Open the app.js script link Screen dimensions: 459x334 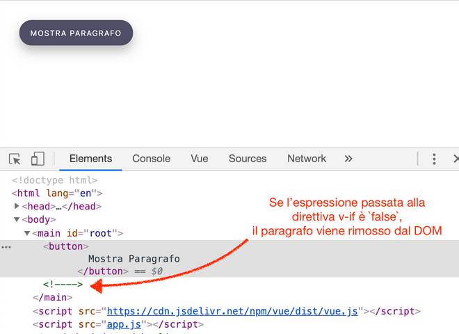click(x=125, y=324)
